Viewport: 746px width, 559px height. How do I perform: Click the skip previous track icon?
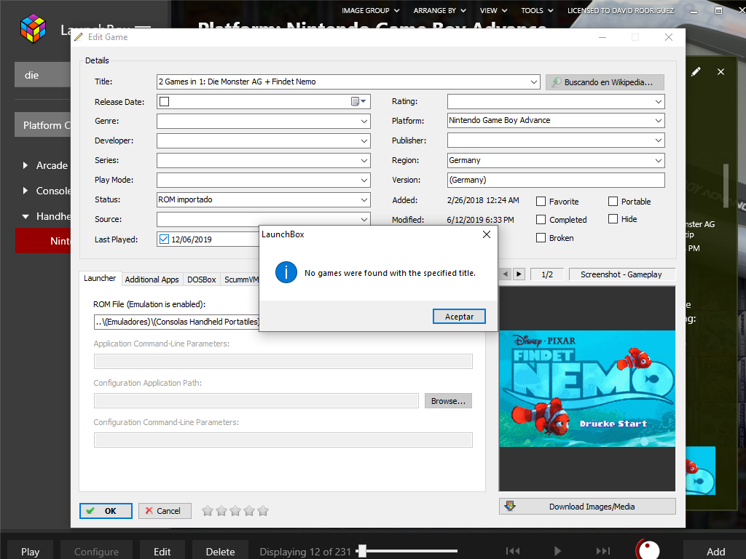pyautogui.click(x=513, y=551)
